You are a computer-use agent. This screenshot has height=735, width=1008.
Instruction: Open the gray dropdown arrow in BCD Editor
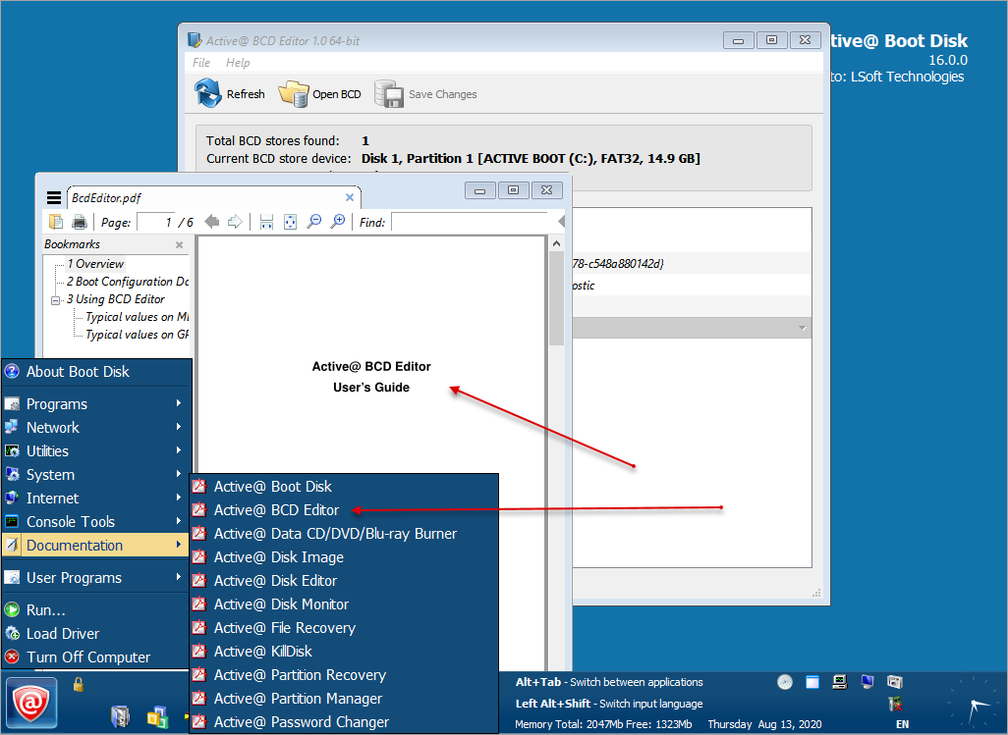[x=803, y=328]
